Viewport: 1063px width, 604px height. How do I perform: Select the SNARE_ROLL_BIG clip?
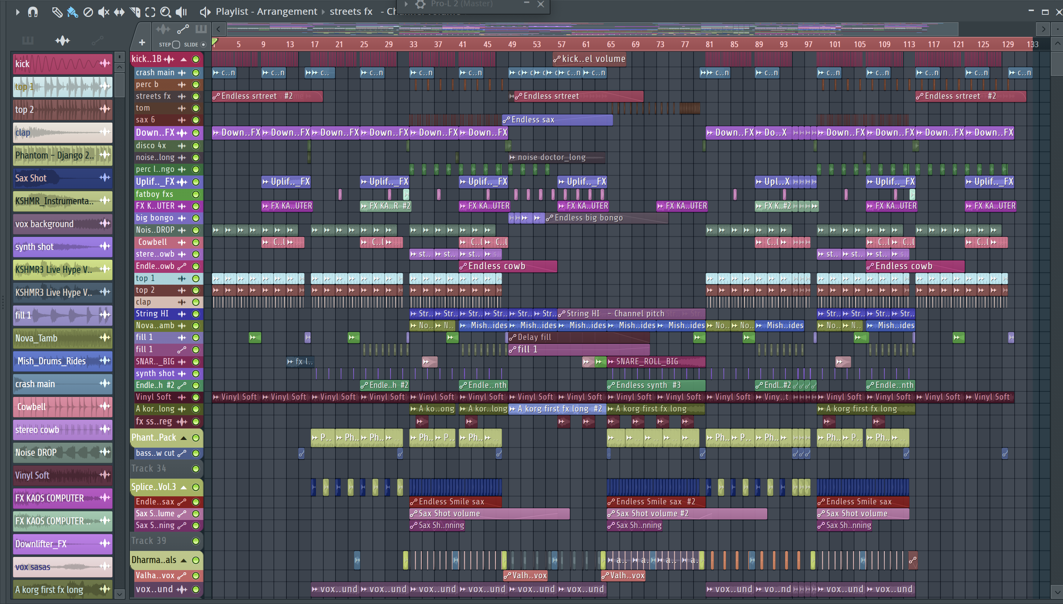(x=656, y=362)
